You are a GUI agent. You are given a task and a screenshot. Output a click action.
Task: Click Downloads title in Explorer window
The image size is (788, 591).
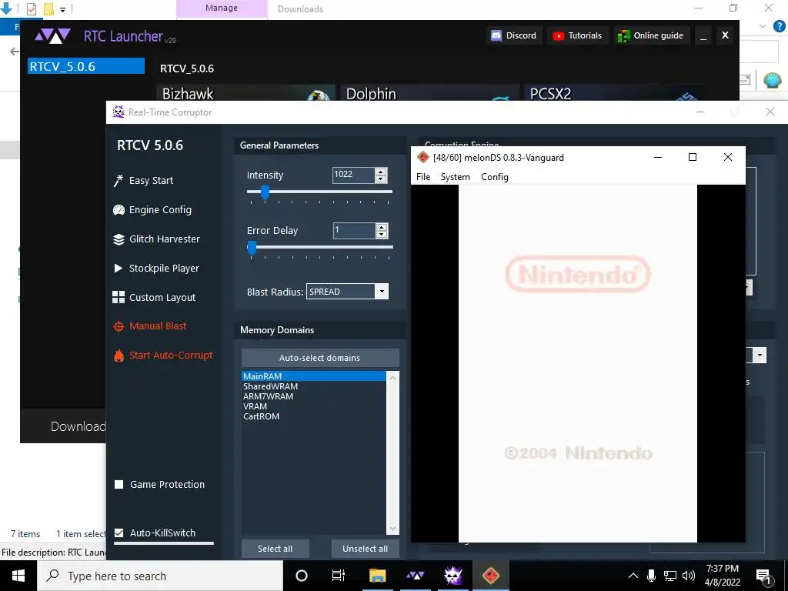300,9
